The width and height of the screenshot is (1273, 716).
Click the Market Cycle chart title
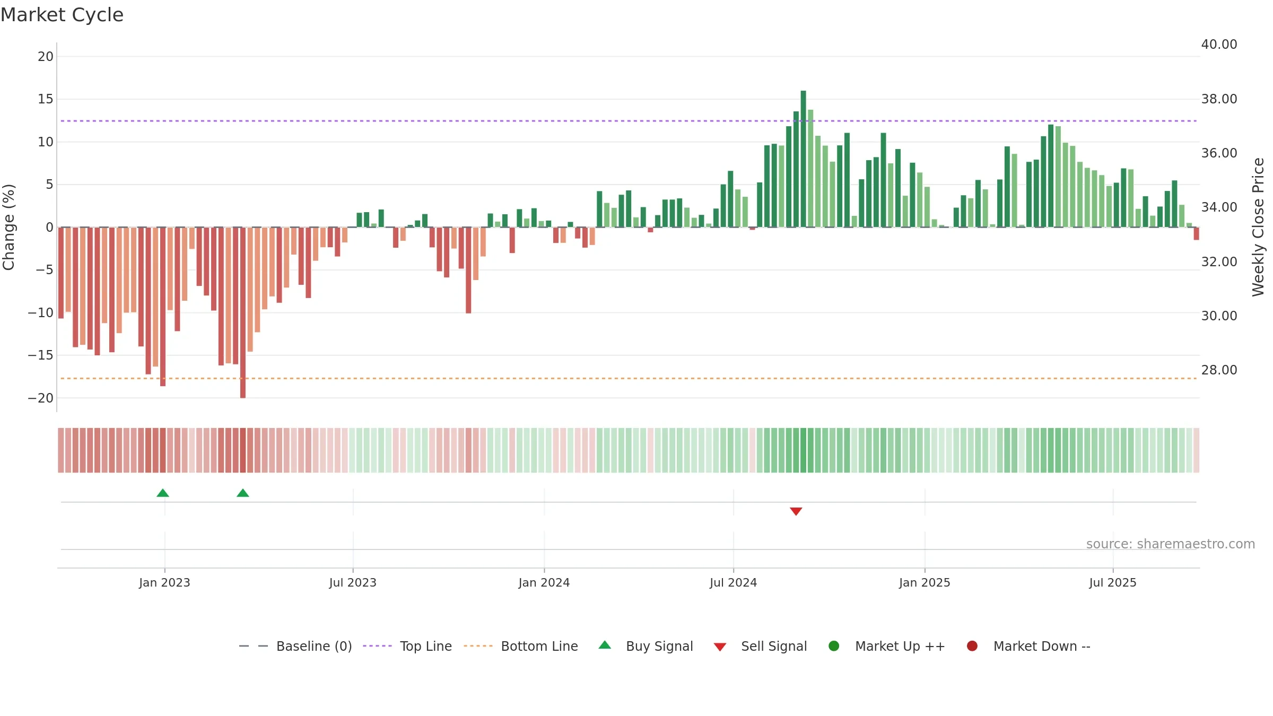point(62,15)
